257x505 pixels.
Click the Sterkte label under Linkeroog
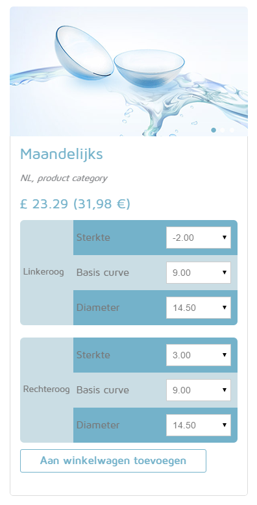click(93, 238)
